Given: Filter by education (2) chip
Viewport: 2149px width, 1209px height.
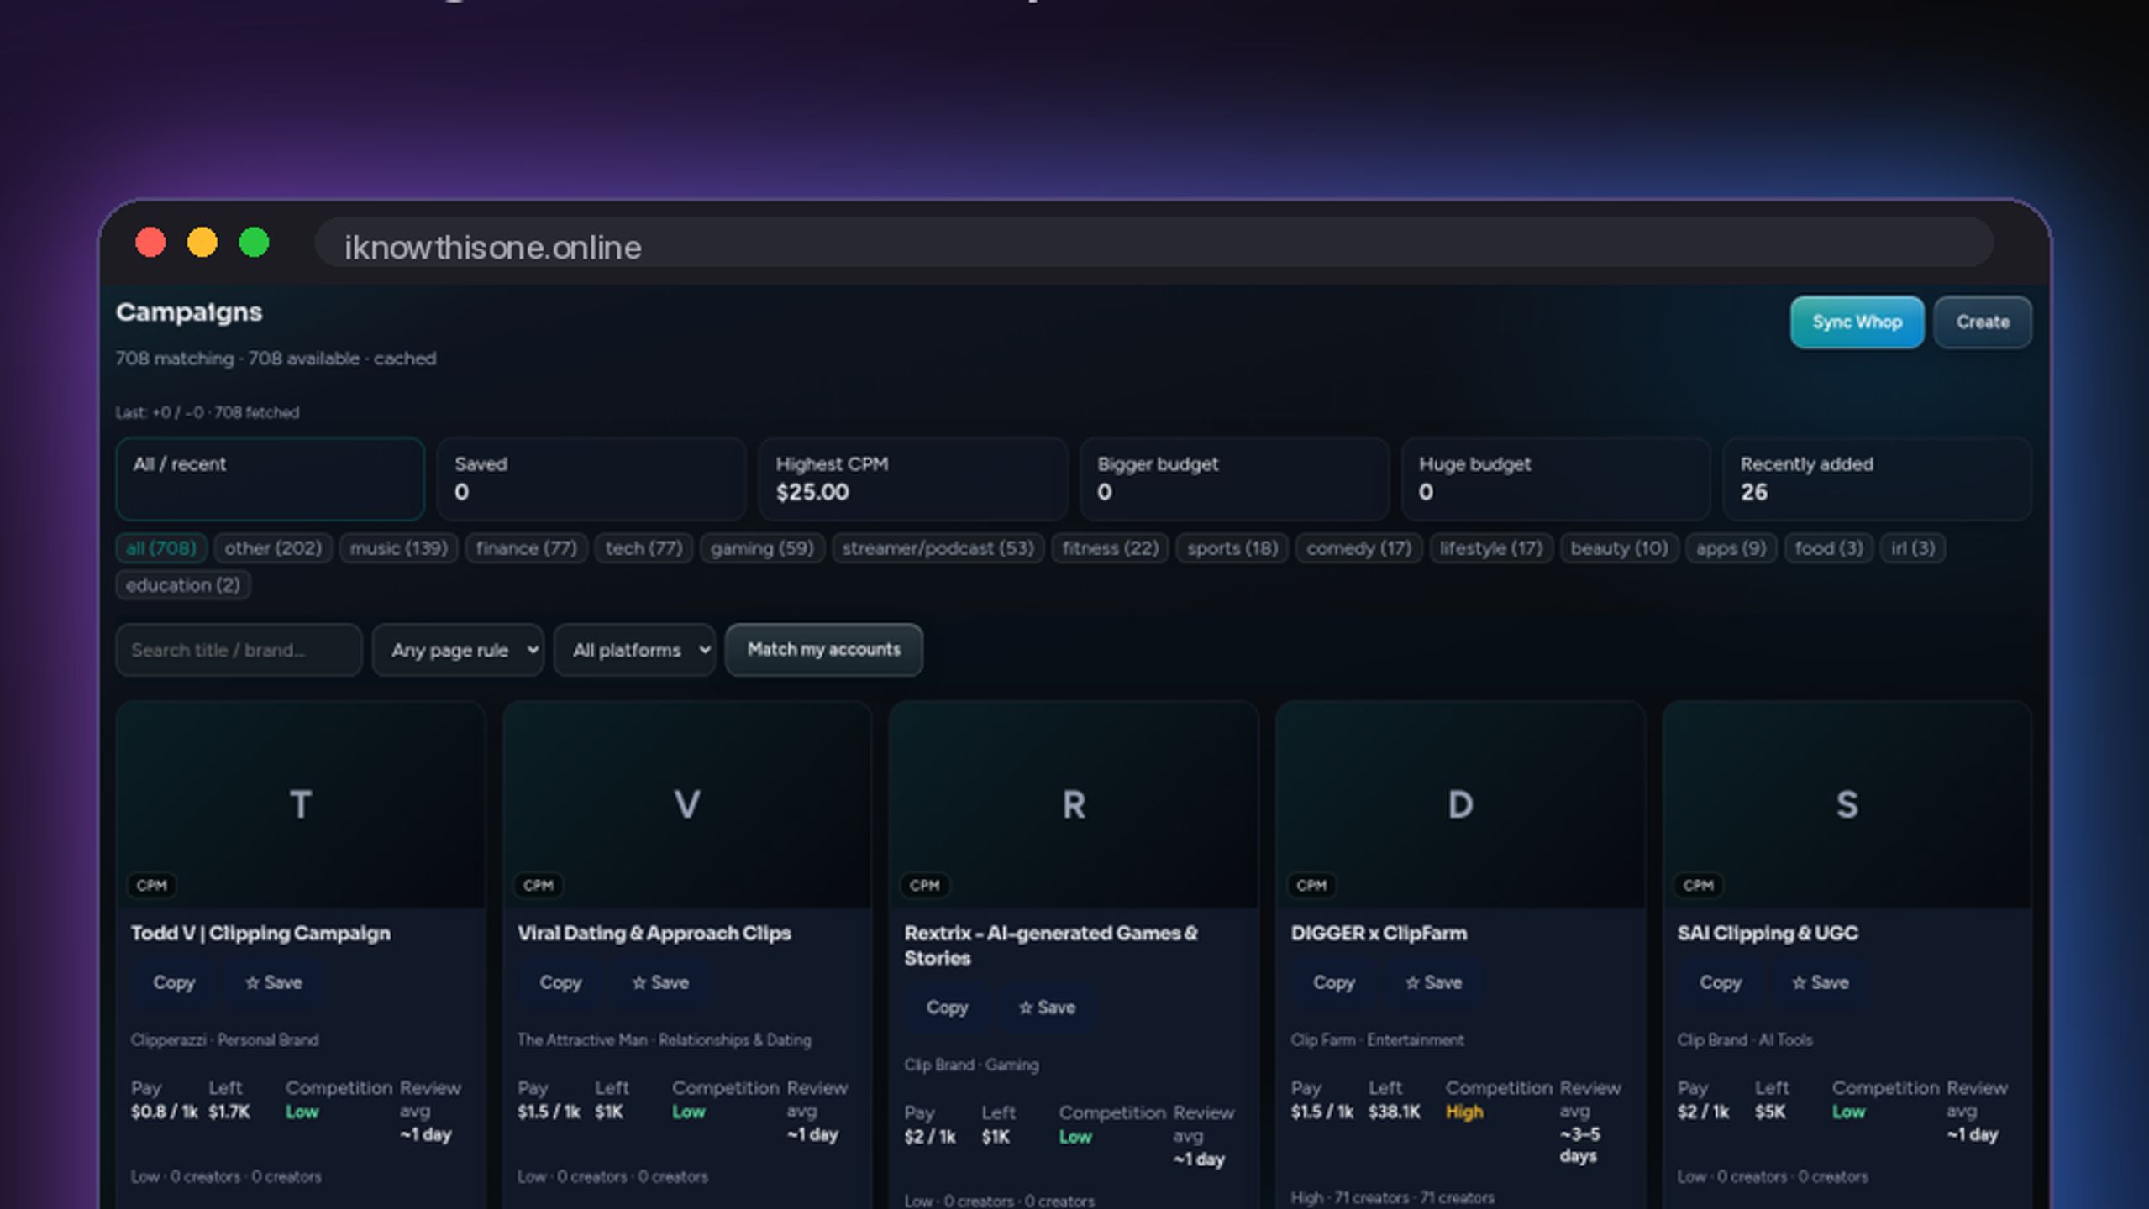Looking at the screenshot, I should 183,585.
